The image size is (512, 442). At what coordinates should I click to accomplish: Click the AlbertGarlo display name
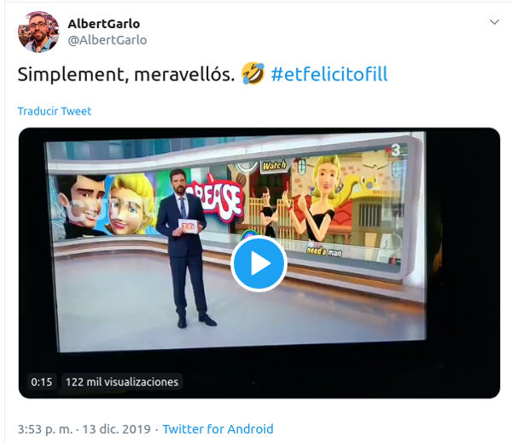coord(104,24)
